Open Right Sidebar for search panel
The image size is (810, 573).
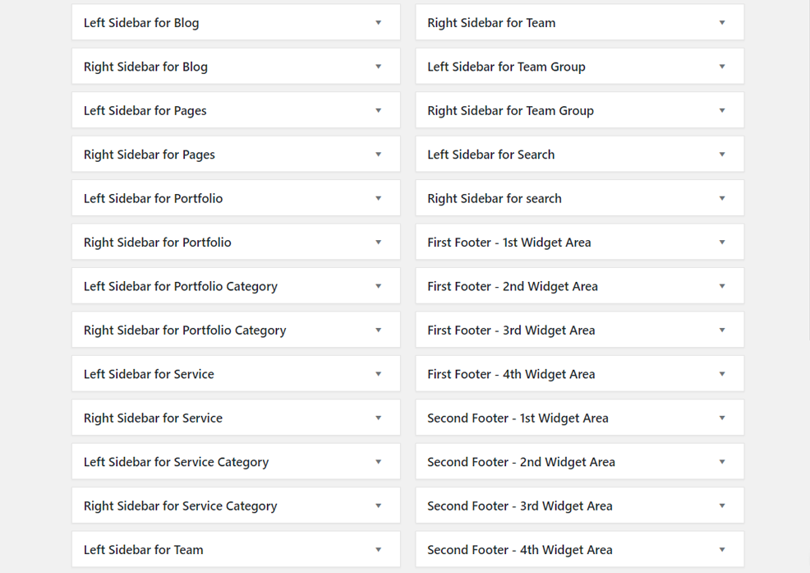[722, 198]
